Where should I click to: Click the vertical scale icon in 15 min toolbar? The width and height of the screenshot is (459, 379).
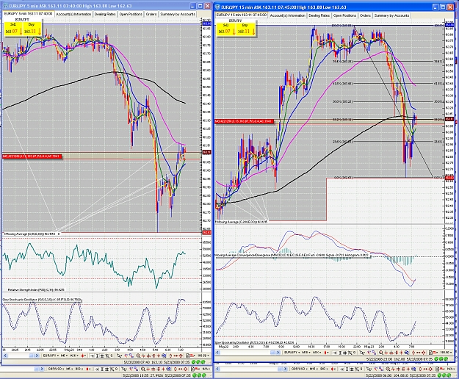(x=340, y=353)
